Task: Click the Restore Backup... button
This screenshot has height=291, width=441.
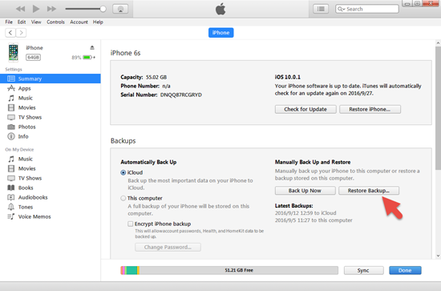Action: click(369, 190)
